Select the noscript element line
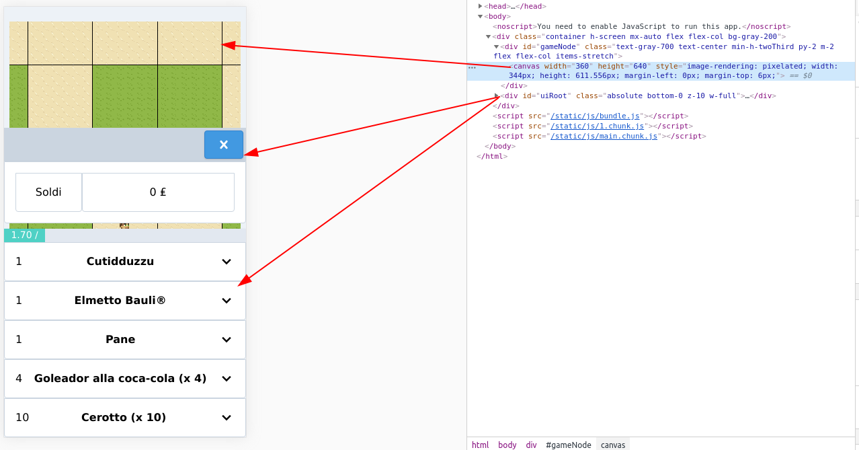Image resolution: width=859 pixels, height=450 pixels. tap(641, 26)
